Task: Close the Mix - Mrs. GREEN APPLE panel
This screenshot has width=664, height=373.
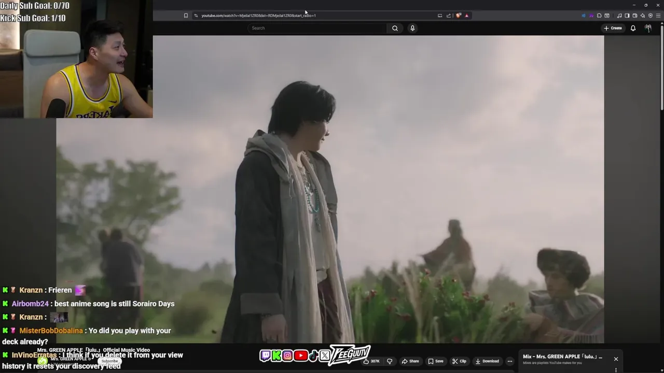Action: click(x=616, y=359)
